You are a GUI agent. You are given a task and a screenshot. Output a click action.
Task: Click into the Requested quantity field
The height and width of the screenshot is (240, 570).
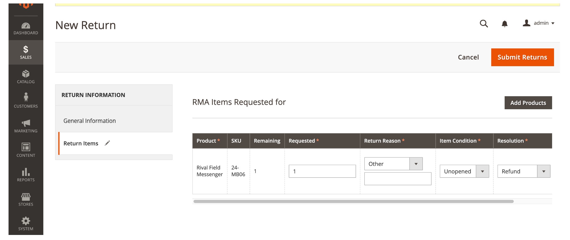322,171
